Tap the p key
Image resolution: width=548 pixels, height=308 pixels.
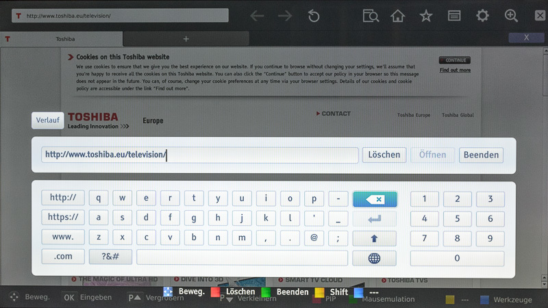[314, 198]
